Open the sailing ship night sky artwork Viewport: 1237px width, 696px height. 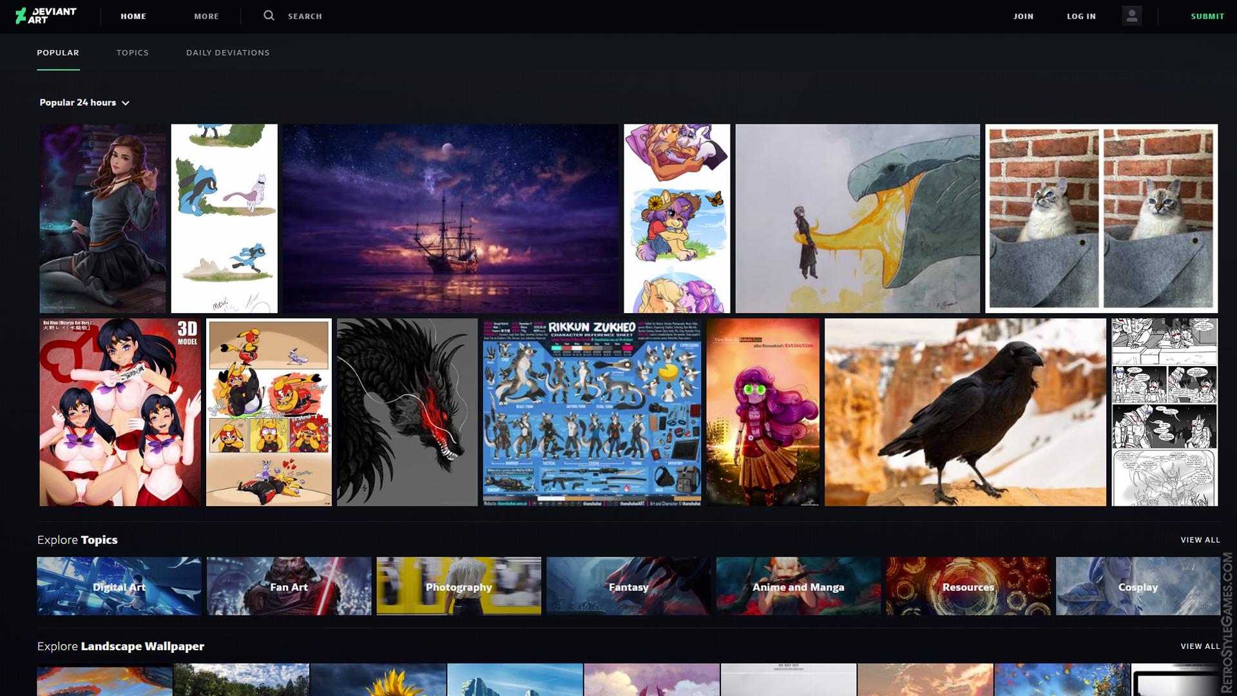[450, 218]
